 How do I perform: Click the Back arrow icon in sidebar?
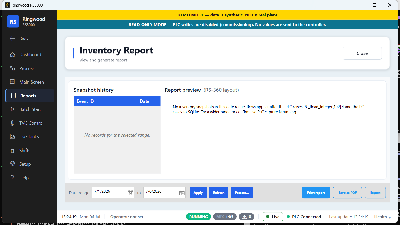coord(12,39)
